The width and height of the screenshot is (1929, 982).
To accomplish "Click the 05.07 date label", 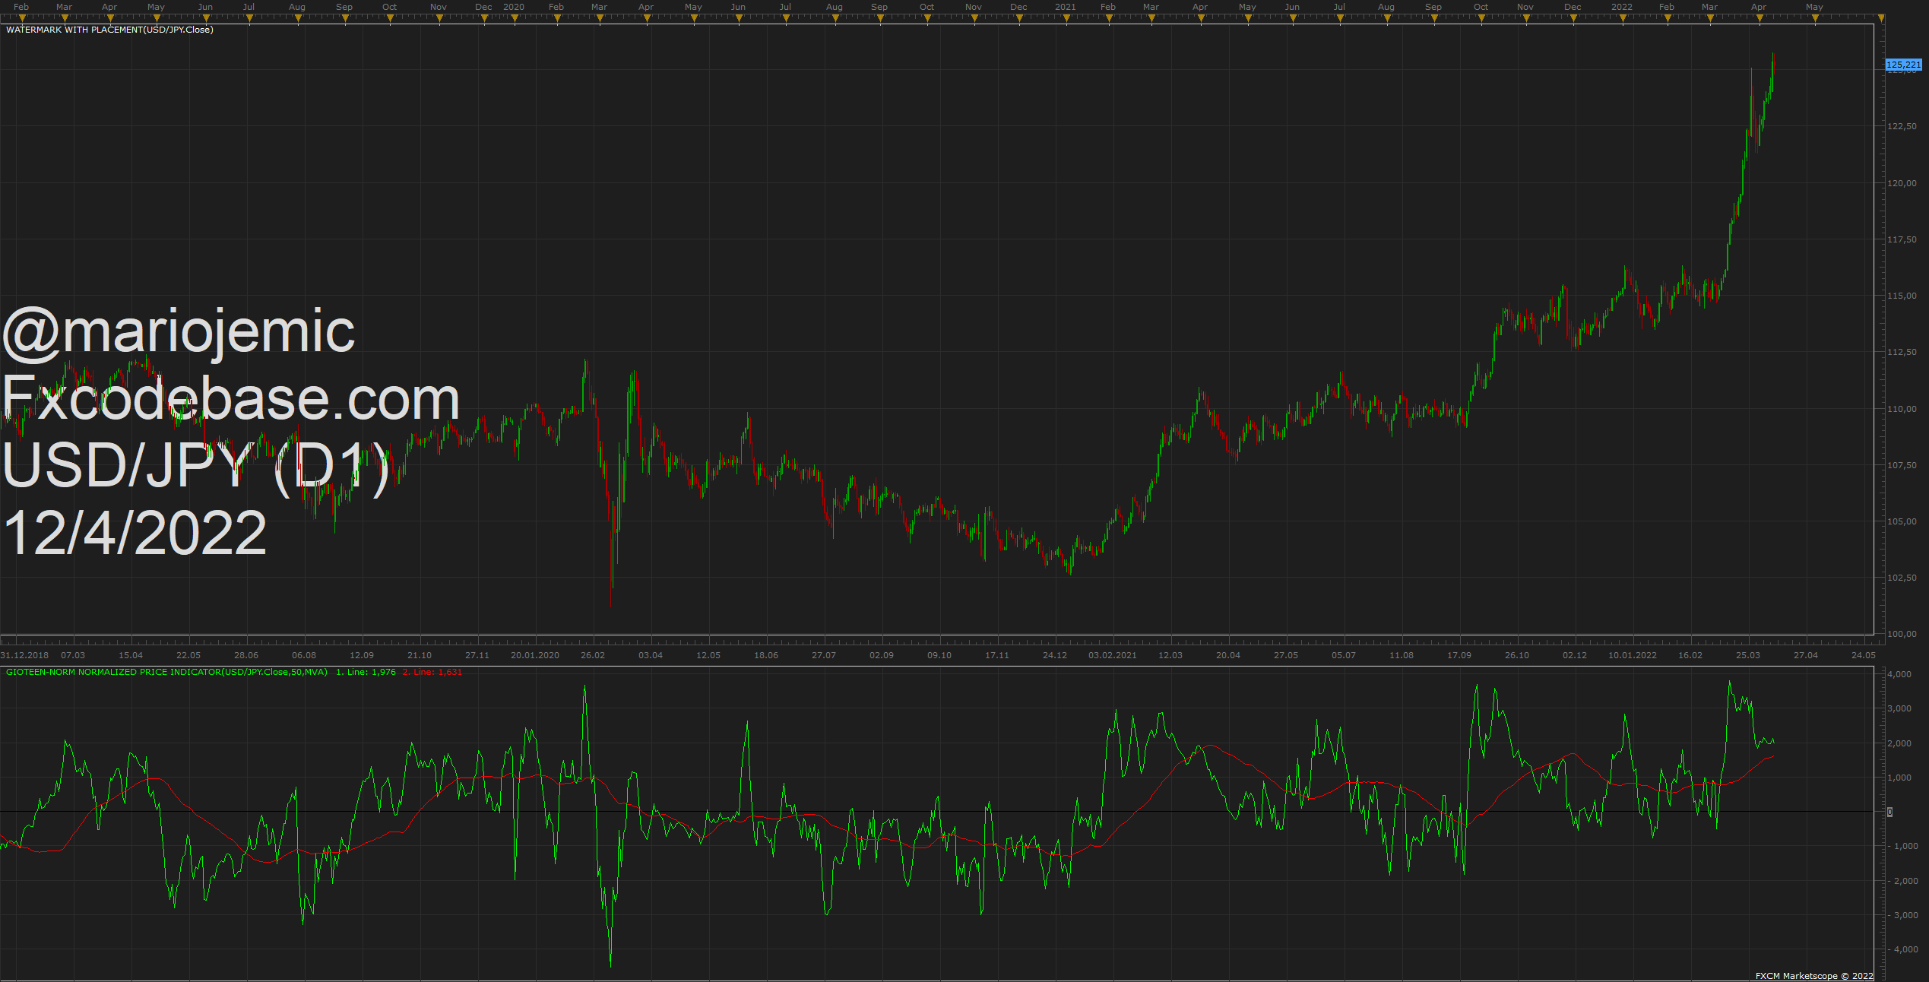I will [x=1344, y=655].
